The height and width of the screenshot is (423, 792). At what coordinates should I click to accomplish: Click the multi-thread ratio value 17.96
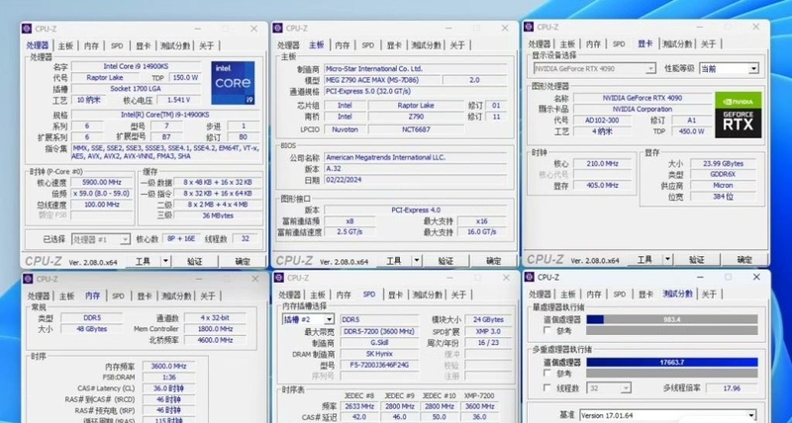coord(732,388)
